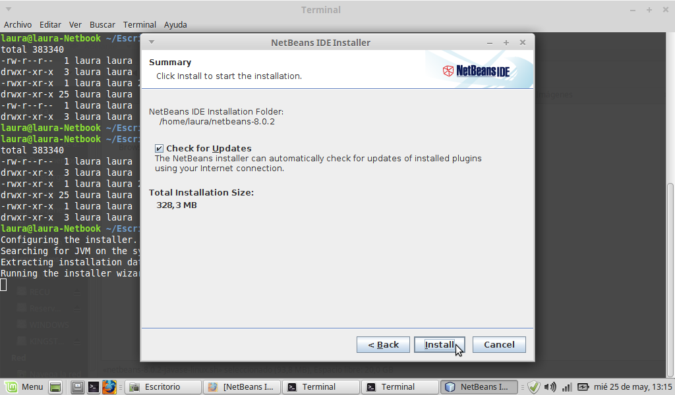Go back with the Back button
This screenshot has width=675, height=395.
[x=383, y=344]
